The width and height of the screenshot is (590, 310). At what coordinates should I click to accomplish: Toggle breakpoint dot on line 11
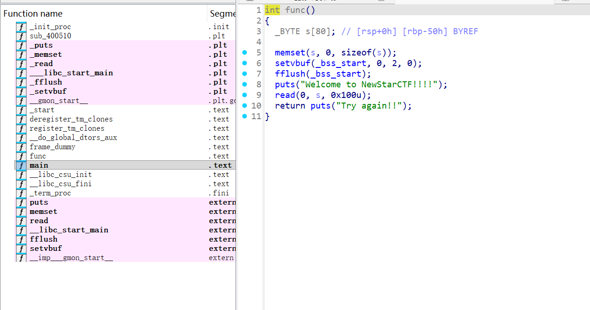pos(245,116)
